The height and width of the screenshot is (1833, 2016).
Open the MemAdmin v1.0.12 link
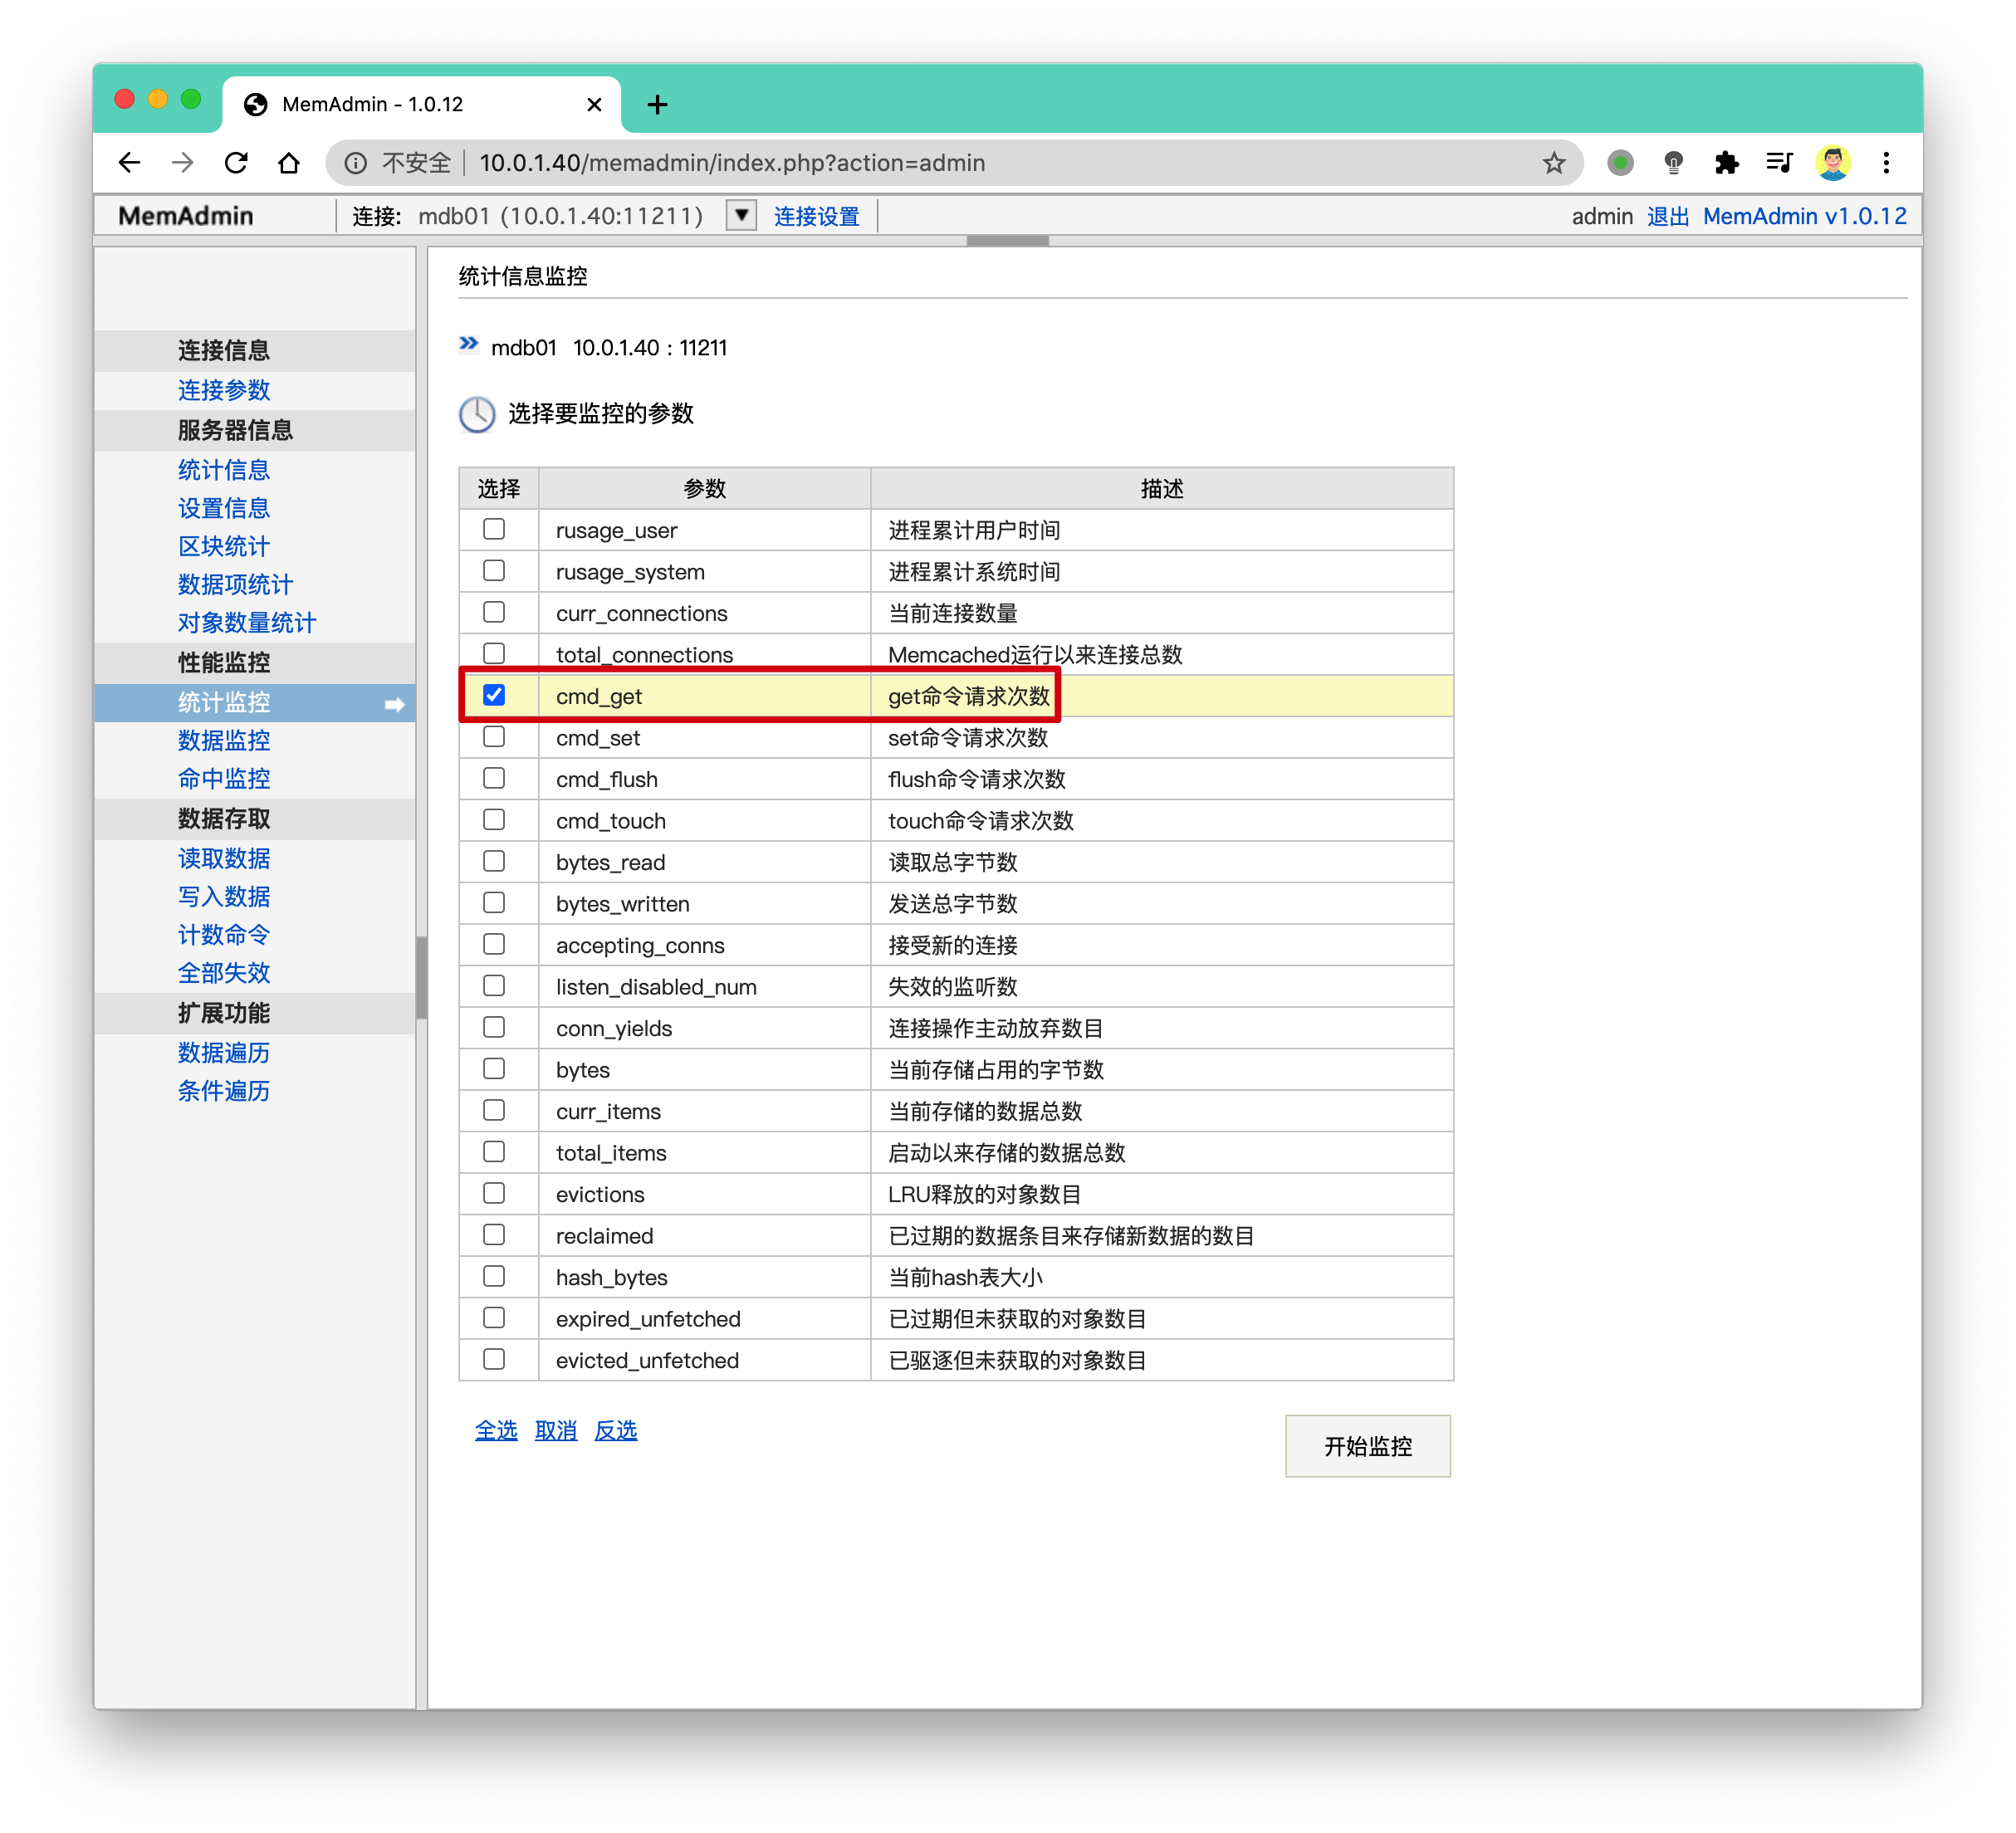point(1805,216)
